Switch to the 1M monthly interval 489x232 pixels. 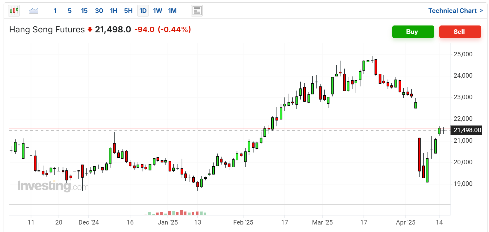tap(172, 11)
